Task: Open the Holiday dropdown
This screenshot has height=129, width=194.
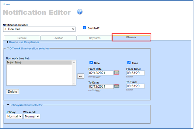Action: tap(14, 116)
